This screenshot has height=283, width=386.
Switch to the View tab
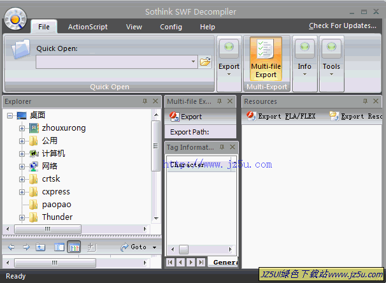point(134,27)
